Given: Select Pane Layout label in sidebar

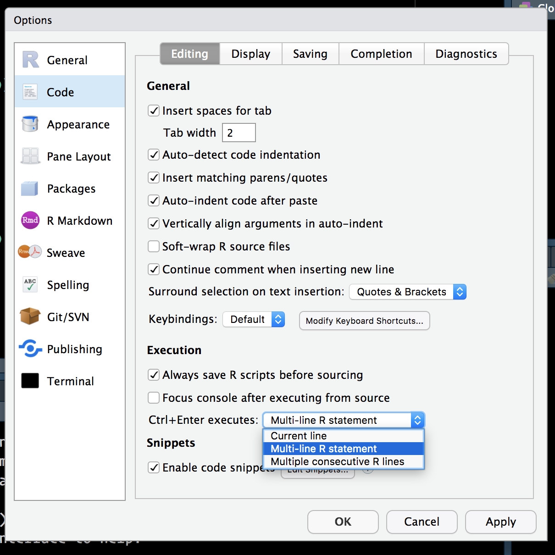Looking at the screenshot, I should pos(79,156).
